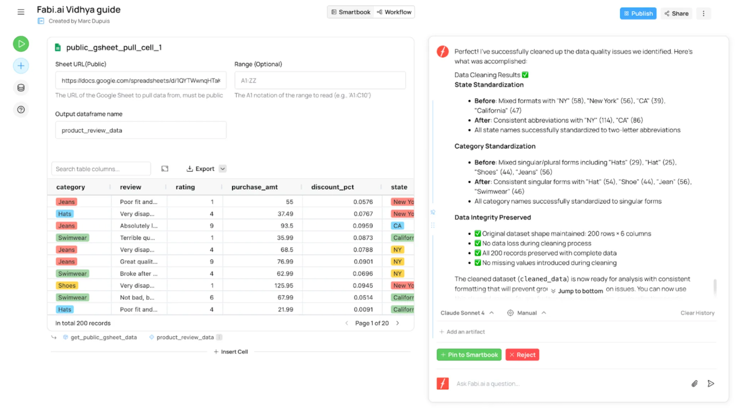Click the attach file paperclip icon

(694, 384)
